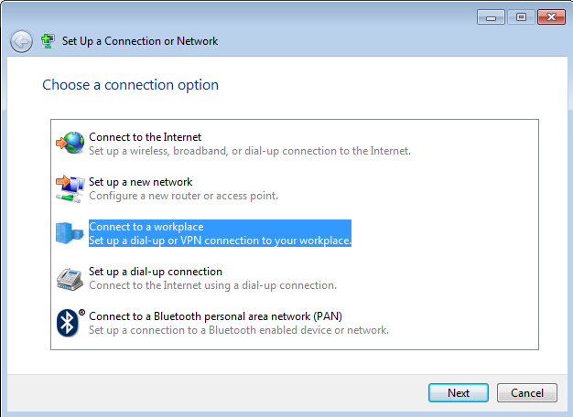
Task: Click the blue building workplace icon
Action: click(70, 233)
